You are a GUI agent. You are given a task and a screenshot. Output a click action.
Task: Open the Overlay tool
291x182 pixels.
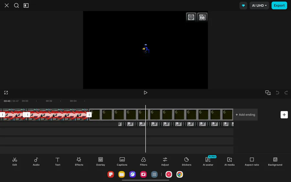(101, 162)
